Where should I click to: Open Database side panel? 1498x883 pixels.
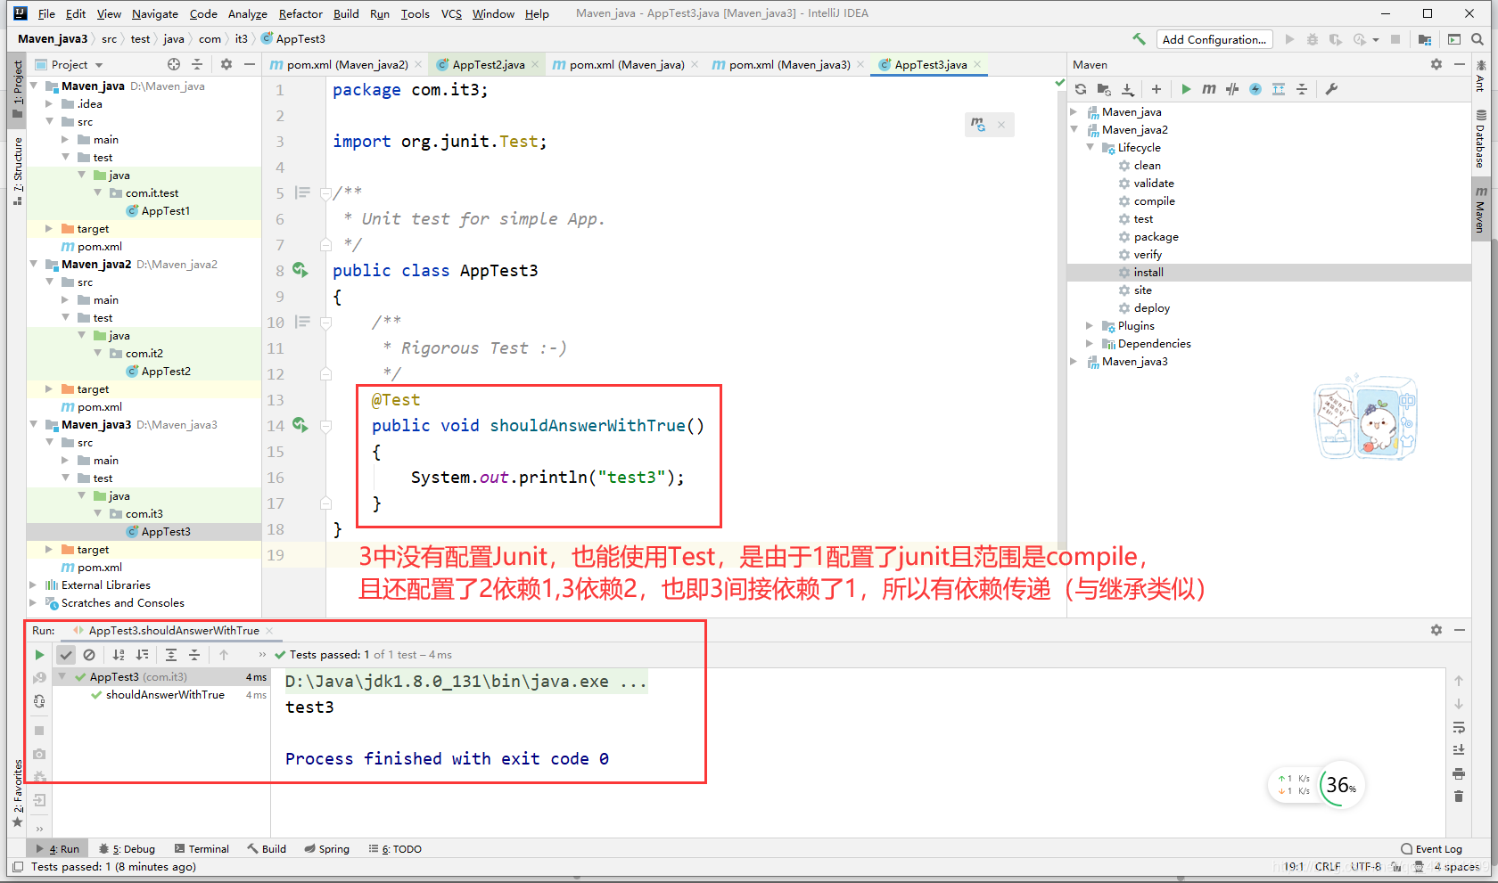click(1480, 139)
